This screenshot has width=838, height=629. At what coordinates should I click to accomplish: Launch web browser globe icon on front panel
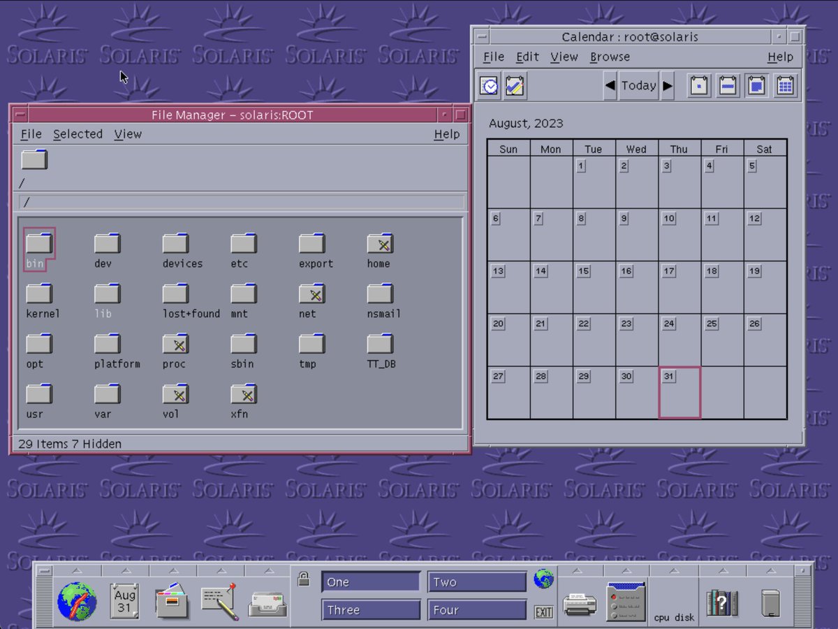pyautogui.click(x=77, y=602)
